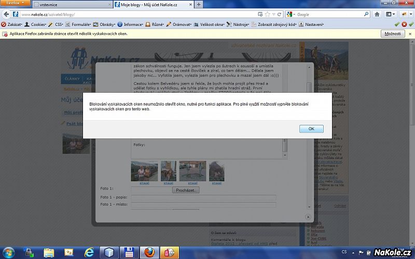Image resolution: width=415 pixels, height=259 pixels.
Task: Switch to the vrstevnice tab
Action: [x=72, y=5]
